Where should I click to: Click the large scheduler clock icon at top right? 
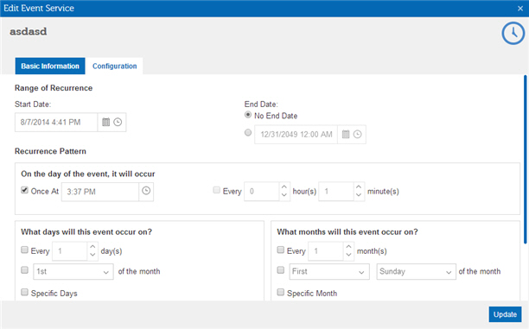pyautogui.click(x=513, y=33)
